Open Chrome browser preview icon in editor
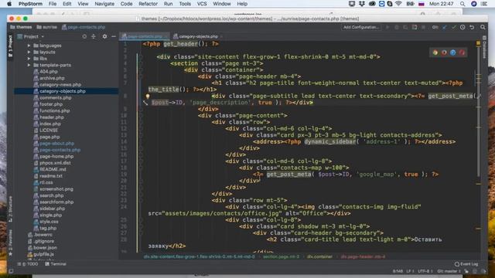This screenshot has width=495, height=278. tap(435, 53)
